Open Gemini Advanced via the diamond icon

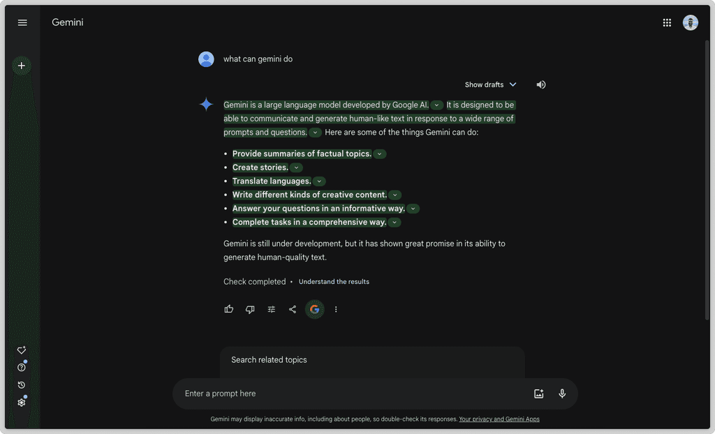tap(21, 350)
